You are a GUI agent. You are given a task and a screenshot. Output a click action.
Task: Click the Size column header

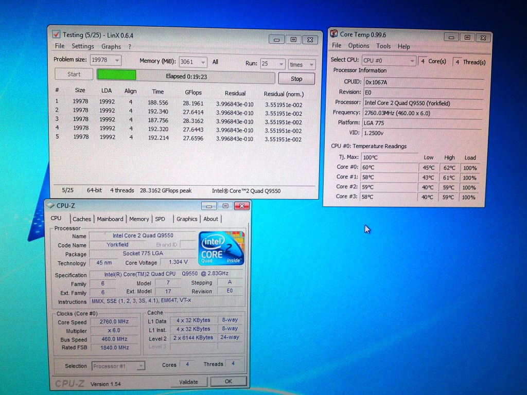(x=80, y=90)
